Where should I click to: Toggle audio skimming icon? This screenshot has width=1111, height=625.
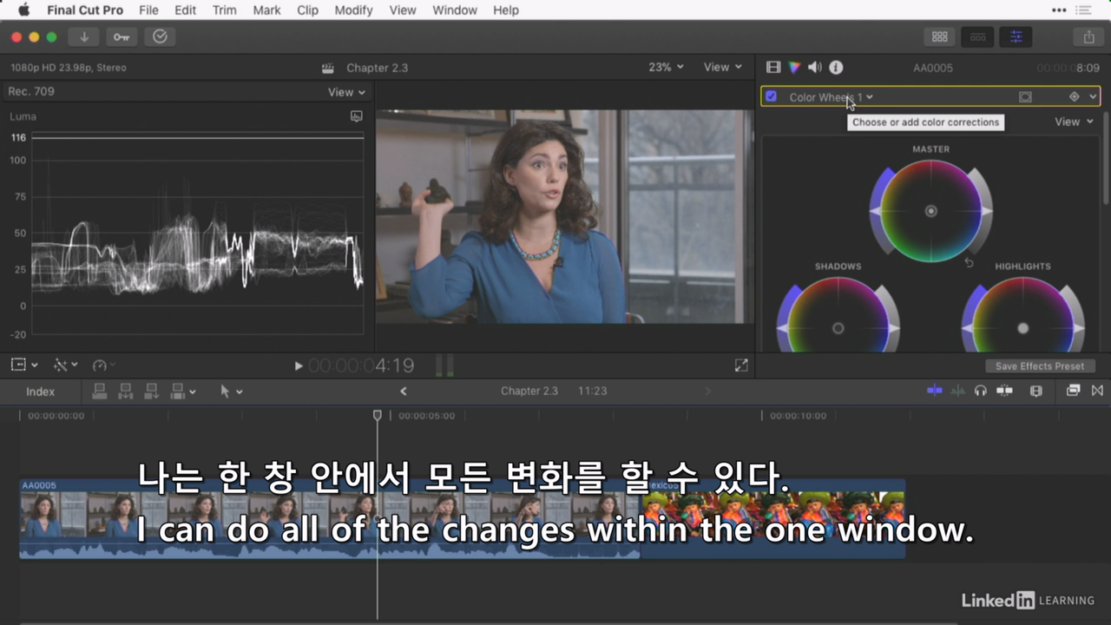(958, 391)
